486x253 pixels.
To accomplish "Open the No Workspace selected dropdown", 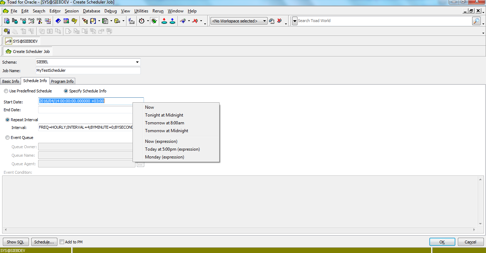I will click(265, 21).
